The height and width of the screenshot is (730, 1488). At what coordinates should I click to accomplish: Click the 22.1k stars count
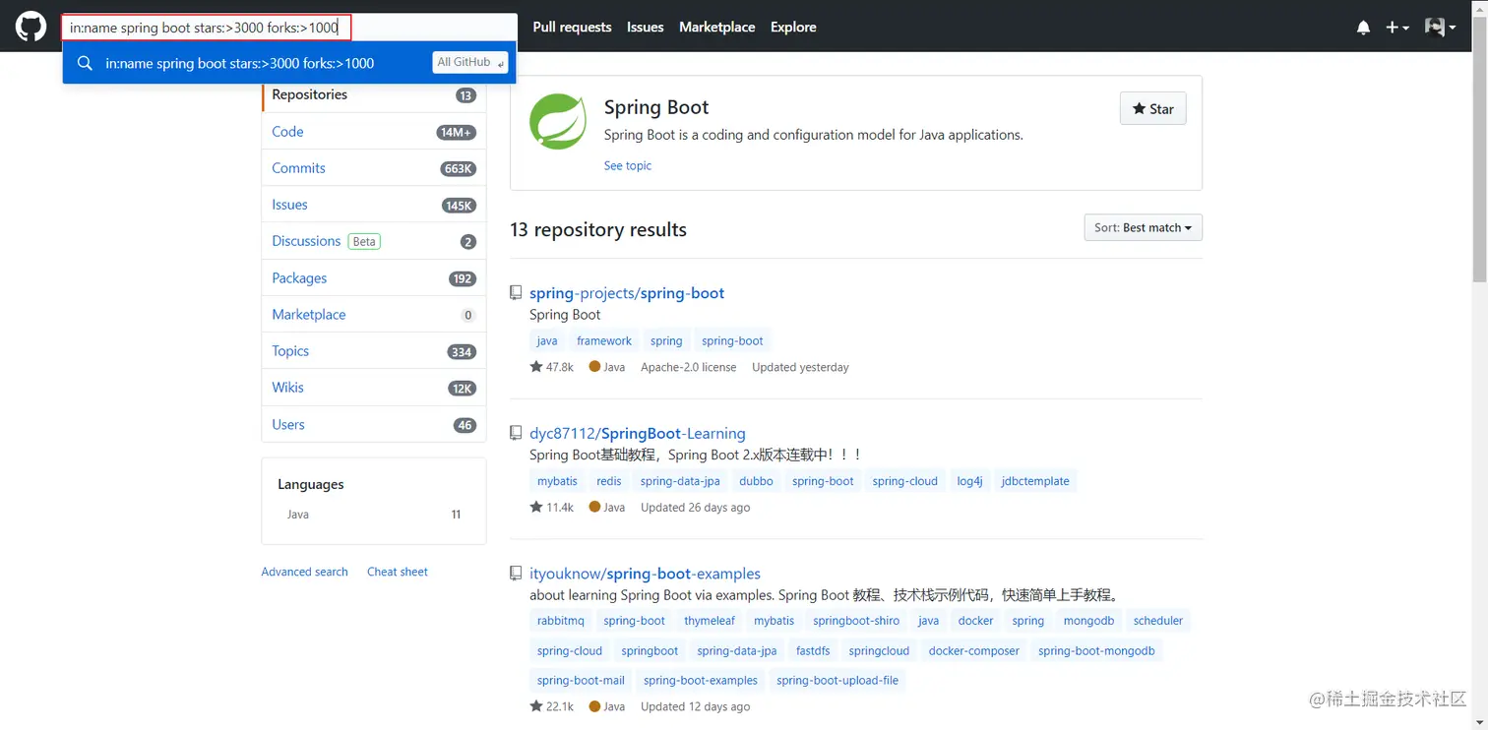click(551, 706)
